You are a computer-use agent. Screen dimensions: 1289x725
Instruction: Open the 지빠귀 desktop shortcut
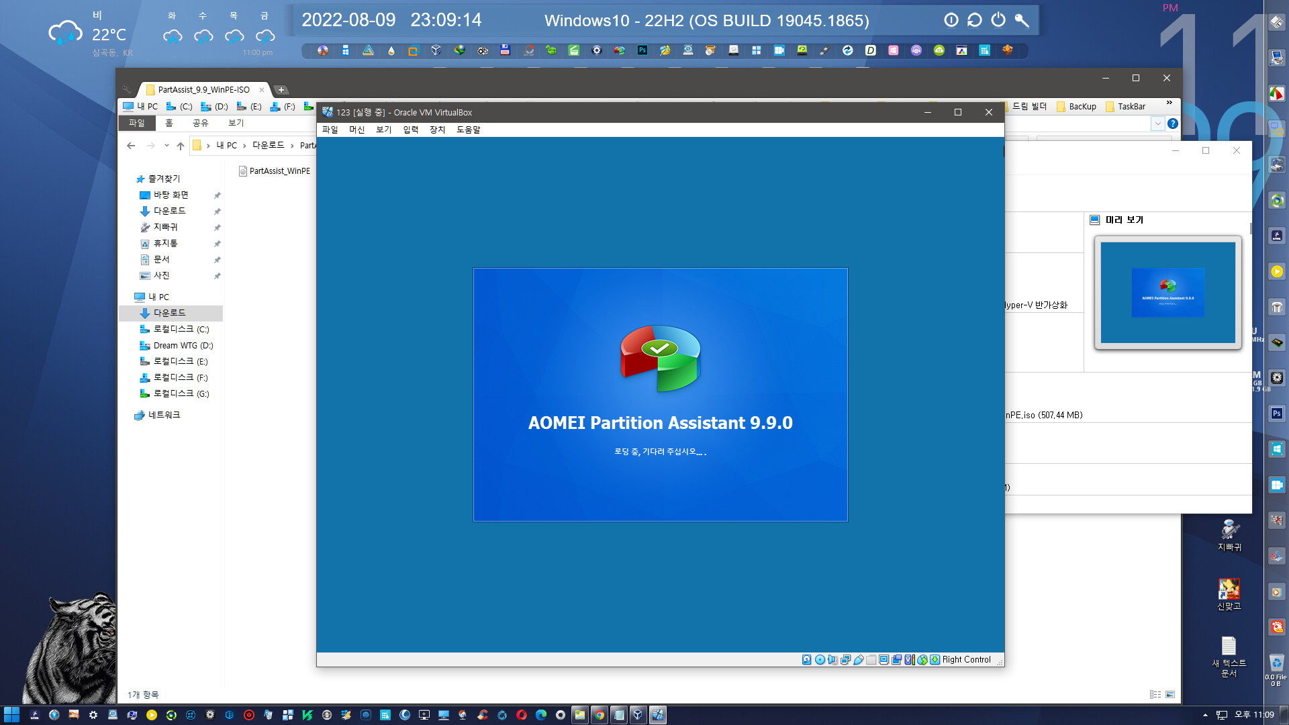[1229, 535]
